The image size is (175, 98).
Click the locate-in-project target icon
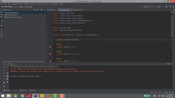(35, 10)
